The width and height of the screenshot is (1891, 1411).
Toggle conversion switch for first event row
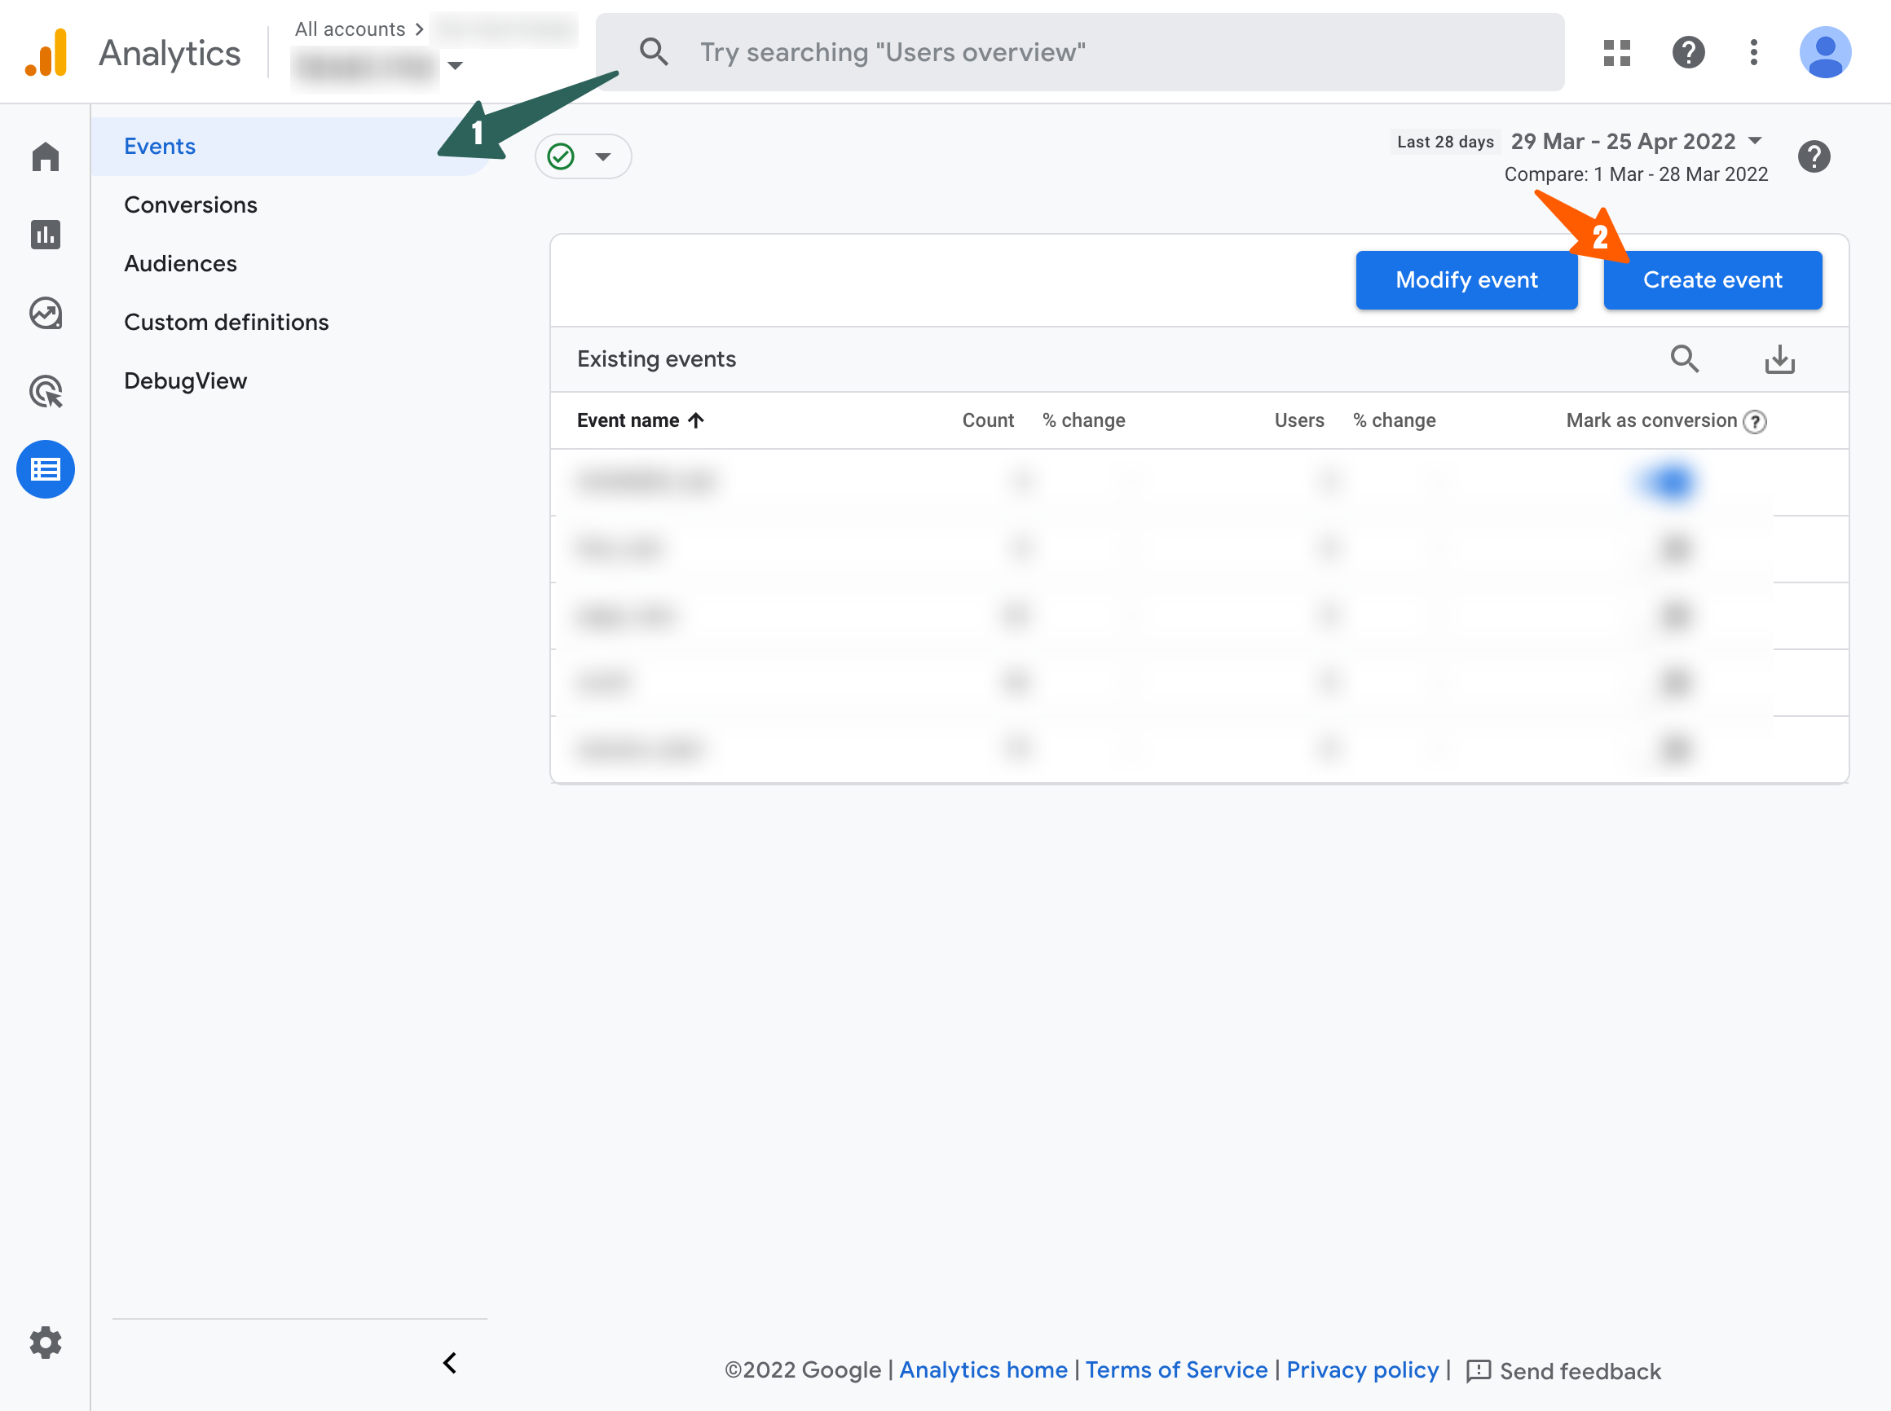click(x=1671, y=482)
